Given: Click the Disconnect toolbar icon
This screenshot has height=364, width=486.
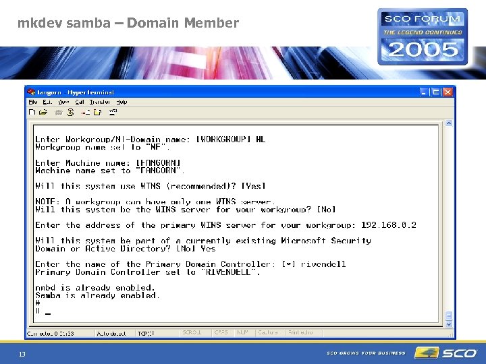Looking at the screenshot, I should [70, 113].
